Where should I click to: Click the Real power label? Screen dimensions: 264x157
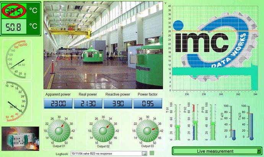tap(88, 95)
